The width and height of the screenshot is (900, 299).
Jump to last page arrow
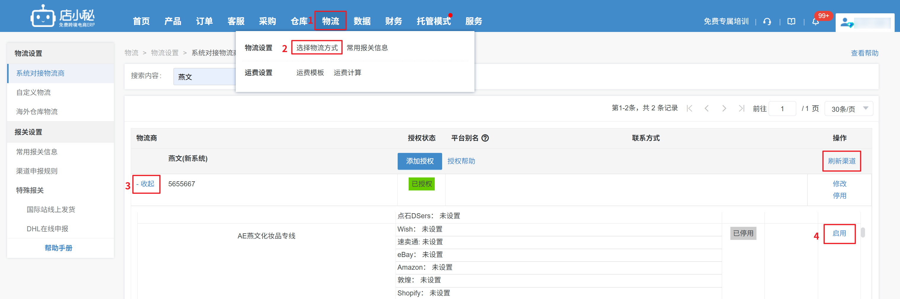coord(741,108)
